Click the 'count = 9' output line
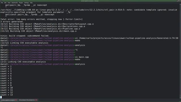The image size is (181, 102). click(x=6, y=85)
